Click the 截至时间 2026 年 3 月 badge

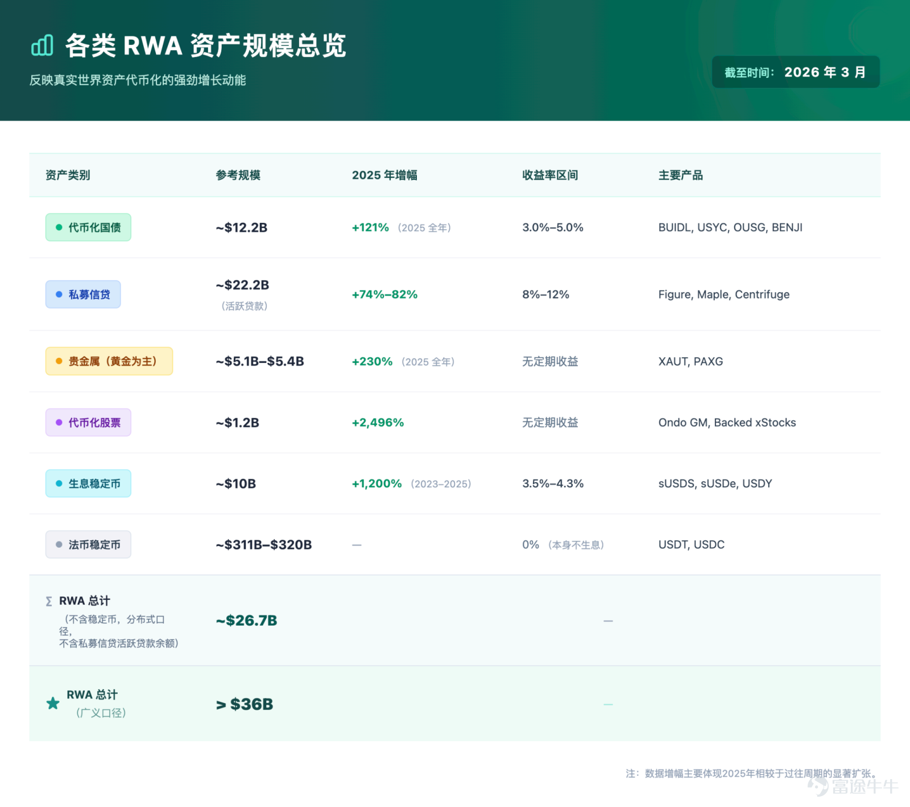coord(796,72)
